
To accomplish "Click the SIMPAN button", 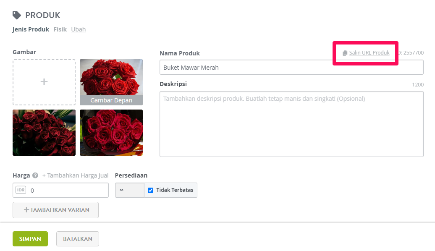I will point(30,239).
